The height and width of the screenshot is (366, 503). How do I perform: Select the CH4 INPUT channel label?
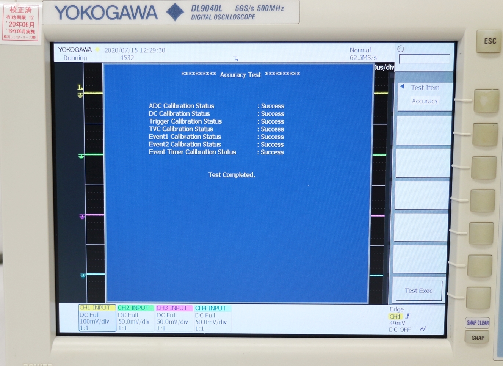click(213, 308)
